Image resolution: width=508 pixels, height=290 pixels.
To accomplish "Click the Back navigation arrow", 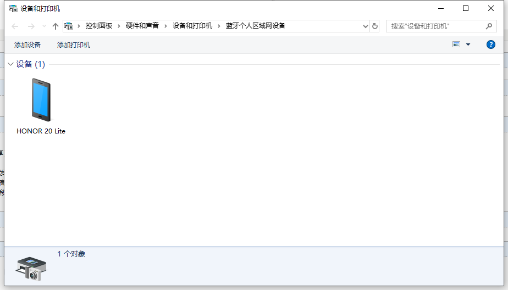I will point(15,26).
